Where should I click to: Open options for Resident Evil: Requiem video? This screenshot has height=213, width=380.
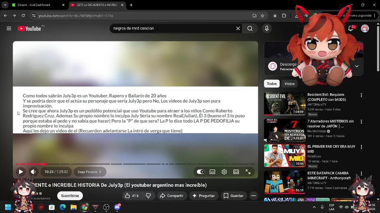[x=361, y=95]
